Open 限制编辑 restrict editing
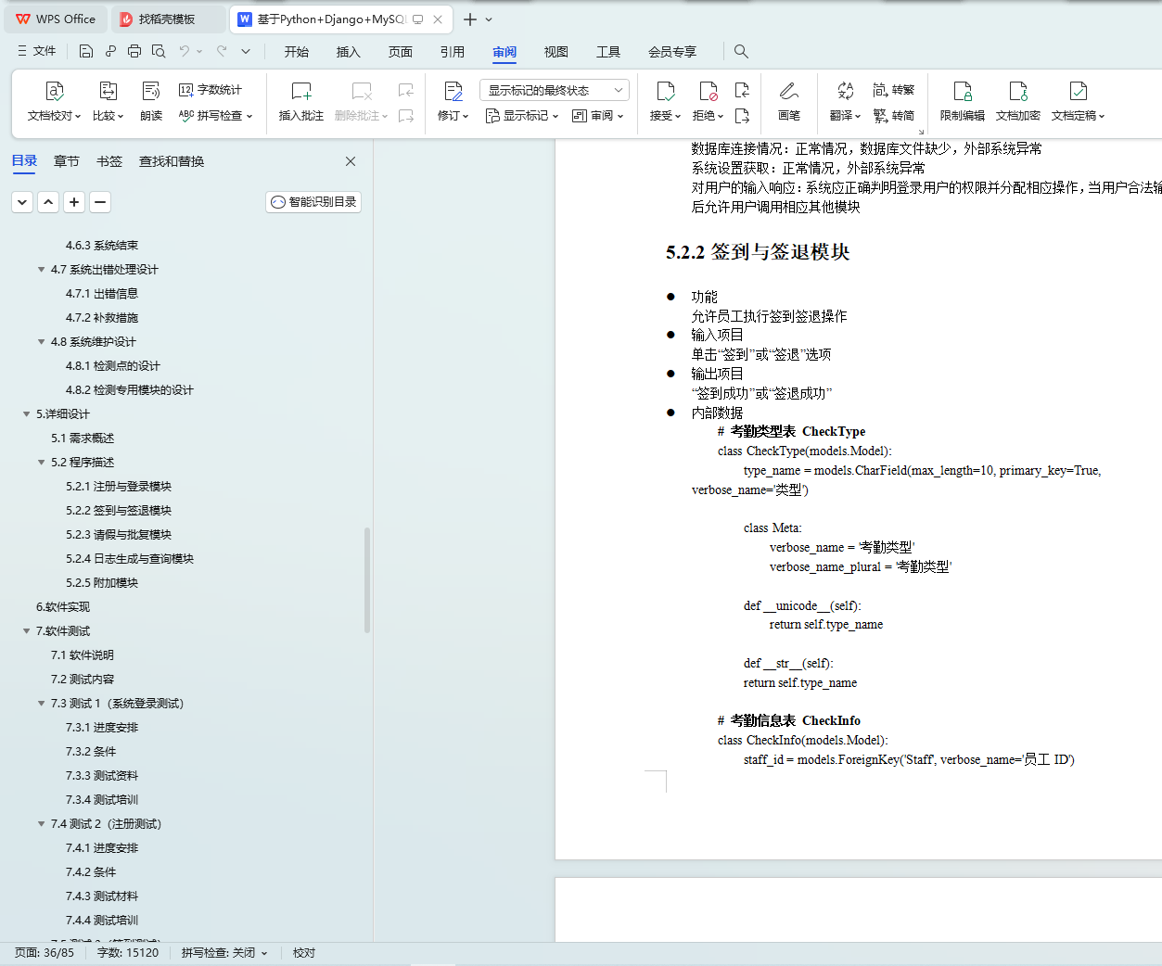Image resolution: width=1162 pixels, height=966 pixels. tap(963, 101)
